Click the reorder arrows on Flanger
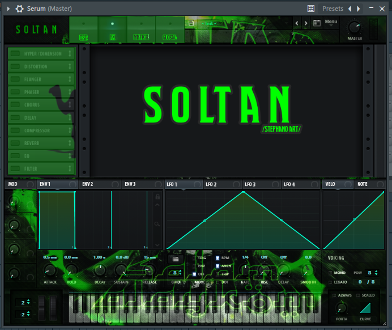The height and width of the screenshot is (330, 392). click(70, 79)
